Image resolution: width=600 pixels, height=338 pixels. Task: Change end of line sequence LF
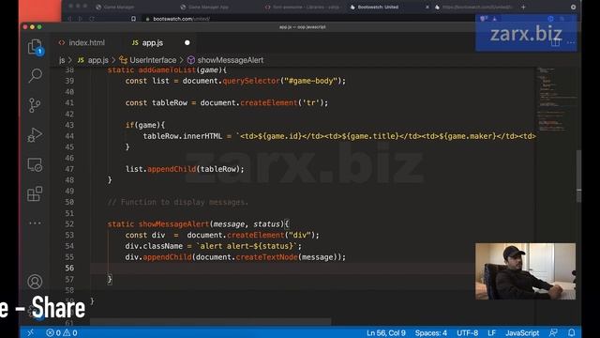491,332
